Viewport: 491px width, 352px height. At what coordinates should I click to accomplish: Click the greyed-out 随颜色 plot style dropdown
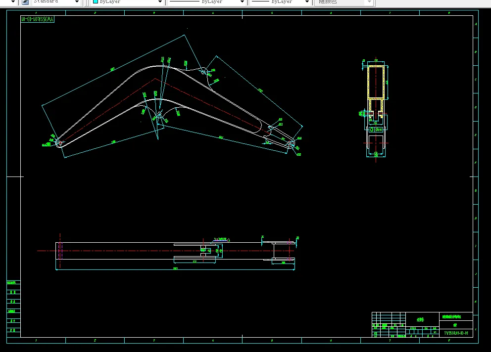[x=344, y=1]
